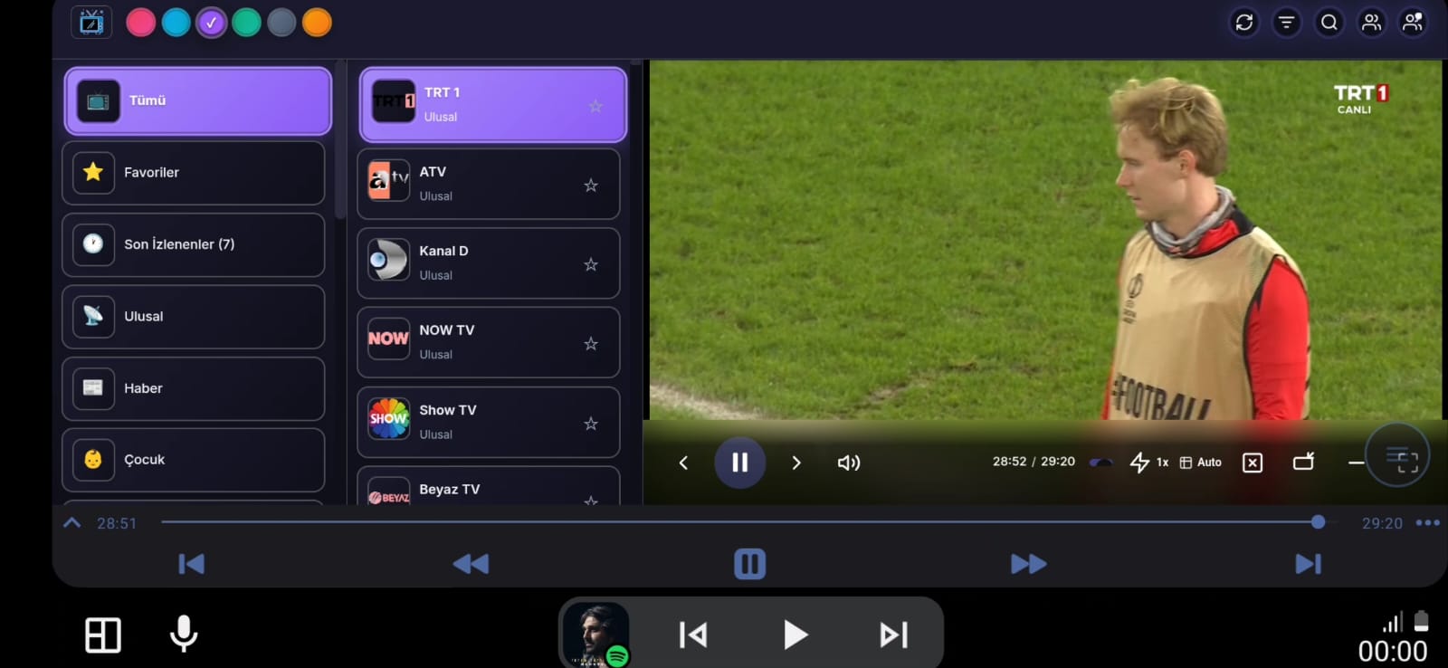Open the Haber category
This screenshot has height=668, width=1448.
pyautogui.click(x=193, y=388)
